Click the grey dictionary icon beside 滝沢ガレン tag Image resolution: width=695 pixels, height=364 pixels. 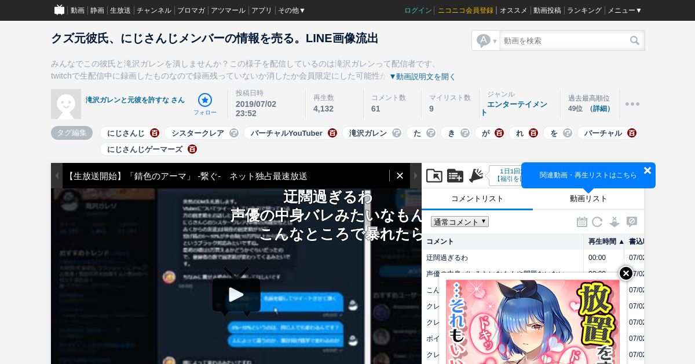[x=396, y=133]
